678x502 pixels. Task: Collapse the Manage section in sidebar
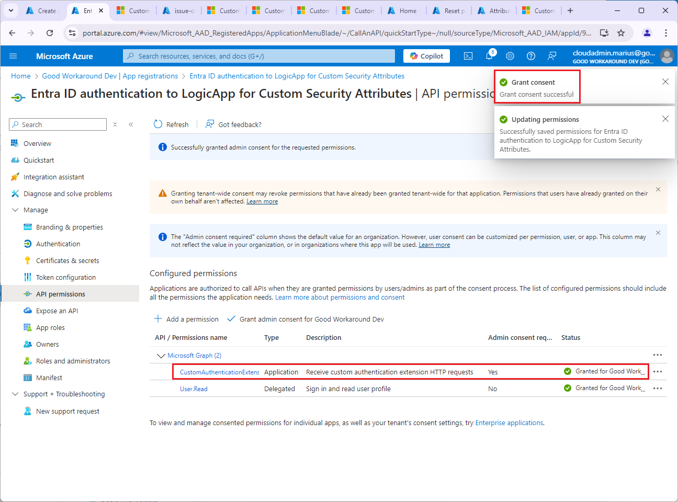pyautogui.click(x=15, y=210)
